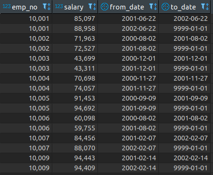This screenshot has height=175, width=213.
Task: Select salary cell 88,958
Action: [x=75, y=28]
